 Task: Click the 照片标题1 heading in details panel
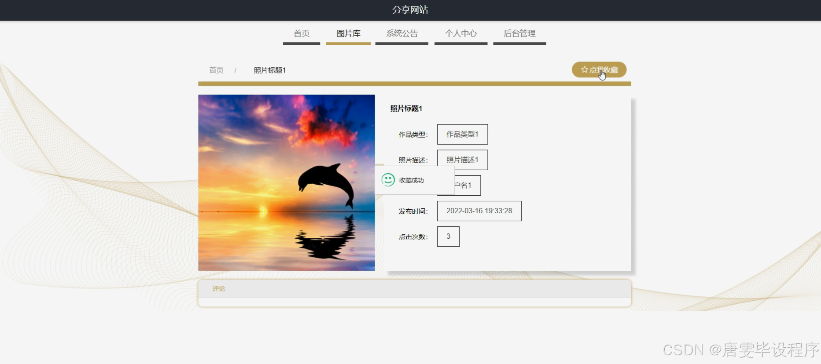point(406,109)
